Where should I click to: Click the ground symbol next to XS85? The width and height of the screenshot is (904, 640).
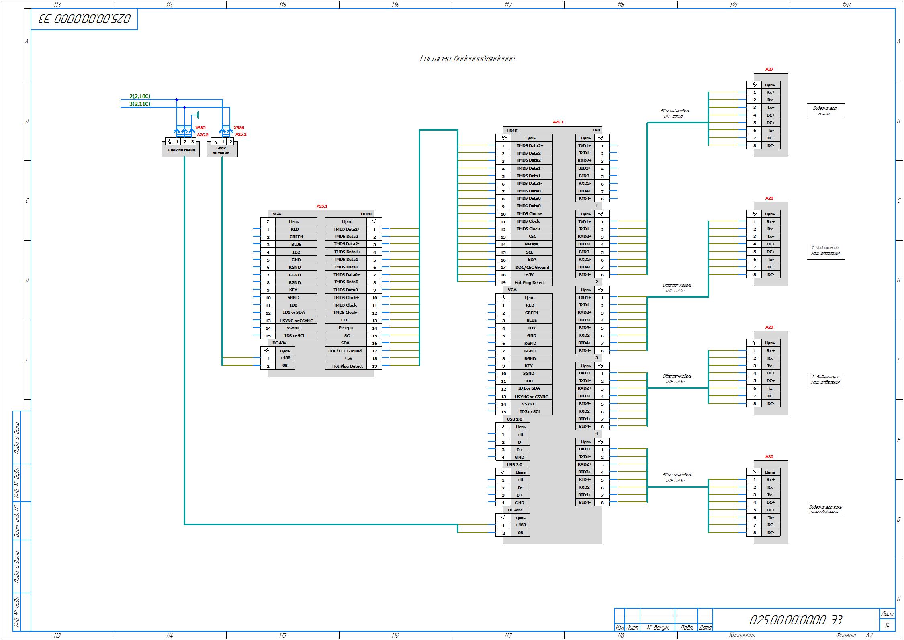198,115
